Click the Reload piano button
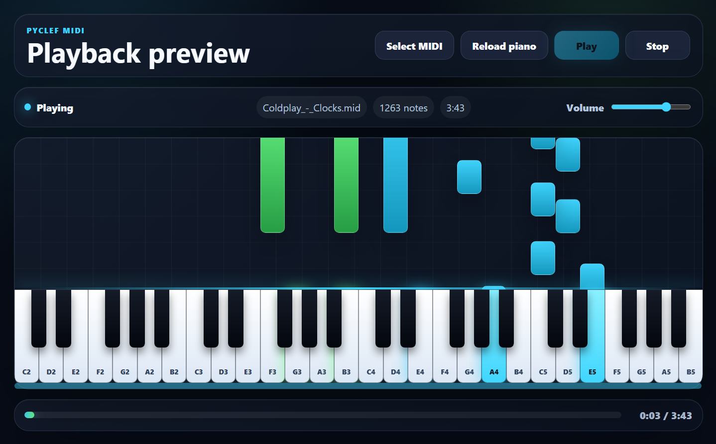 click(x=504, y=46)
